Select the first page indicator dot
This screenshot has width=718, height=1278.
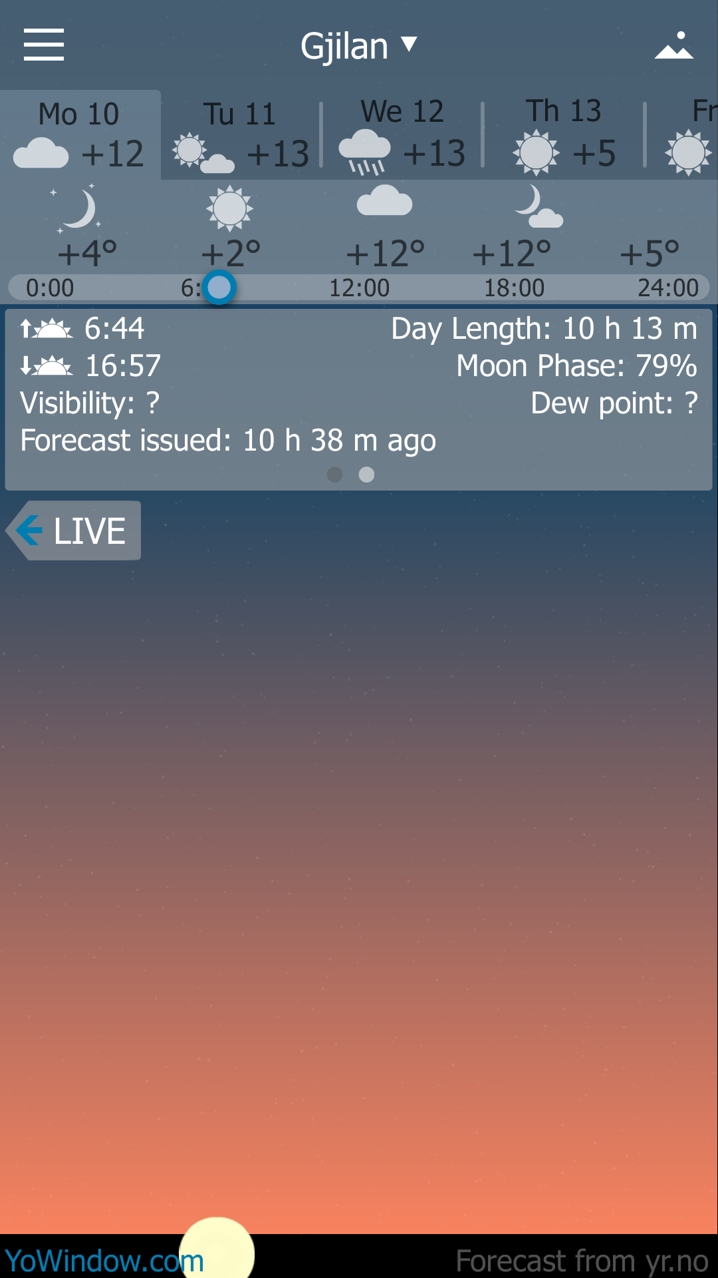pyautogui.click(x=335, y=474)
